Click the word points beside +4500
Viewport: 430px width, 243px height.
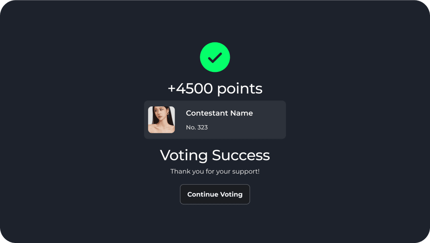240,89
